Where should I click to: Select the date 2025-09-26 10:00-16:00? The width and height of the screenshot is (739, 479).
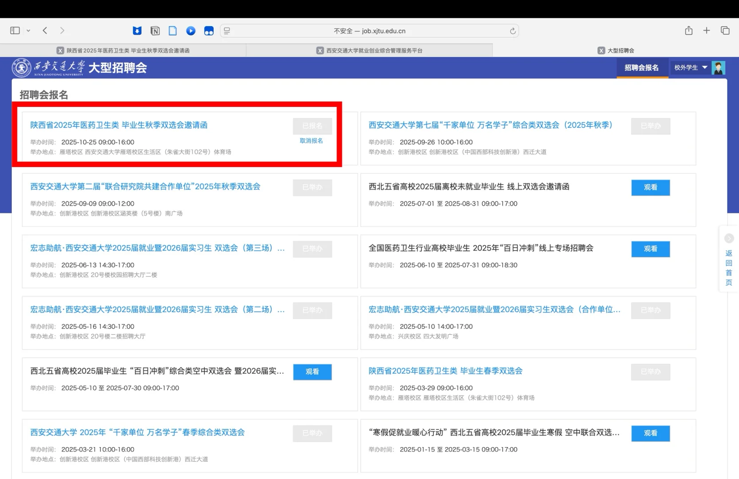[436, 142]
